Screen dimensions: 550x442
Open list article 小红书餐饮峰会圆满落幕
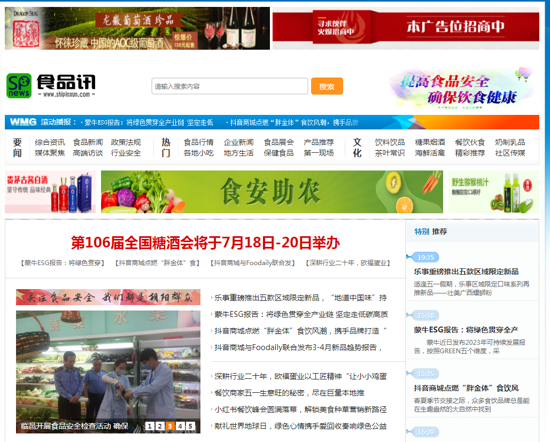[x=300, y=409]
